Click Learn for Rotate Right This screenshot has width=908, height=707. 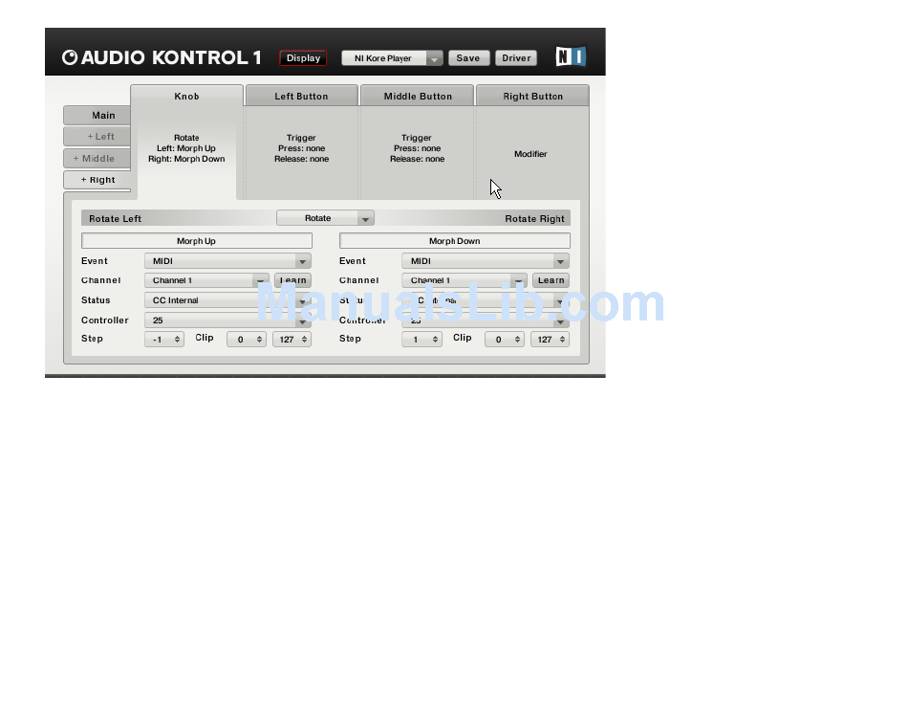[x=551, y=280]
